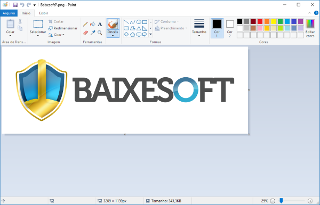This screenshot has width=320, height=205.
Task: Switch to the Exibir tab
Action: pos(44,13)
